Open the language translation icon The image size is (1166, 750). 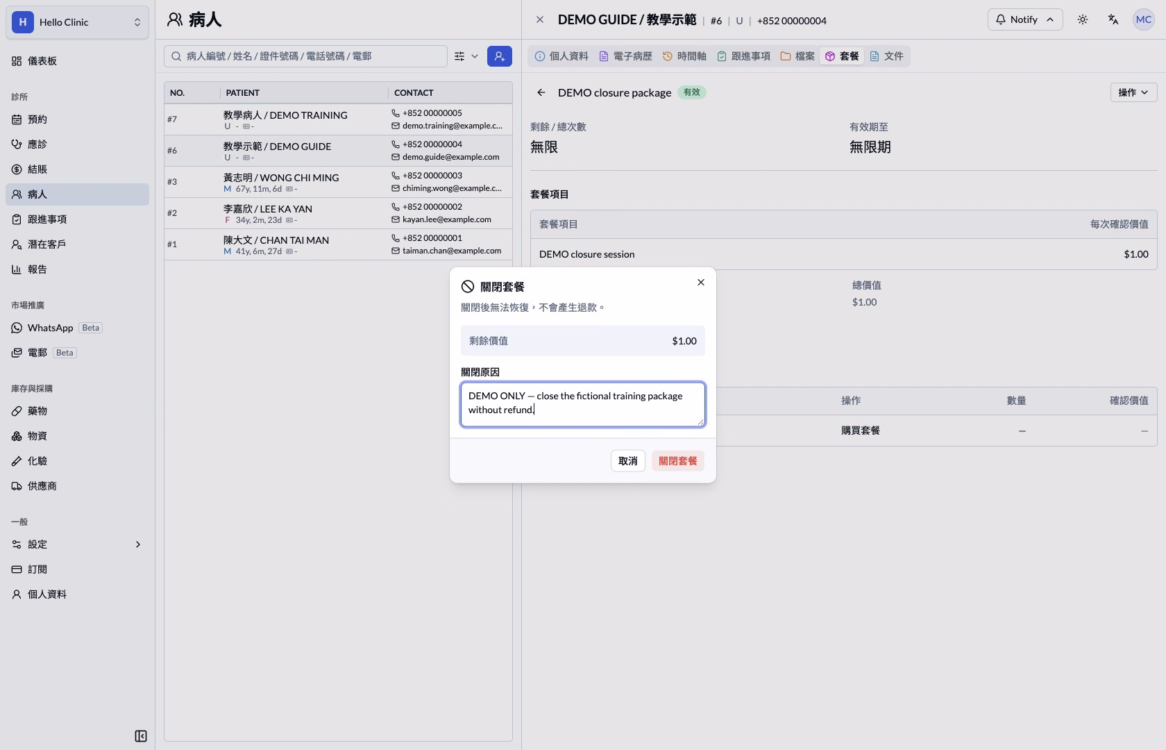click(x=1113, y=19)
